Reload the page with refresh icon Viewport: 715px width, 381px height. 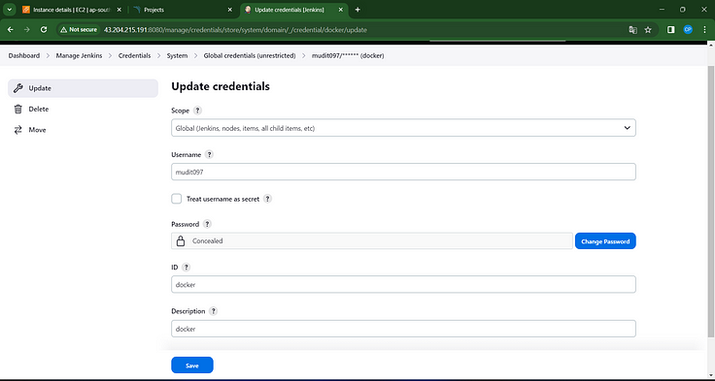click(44, 30)
